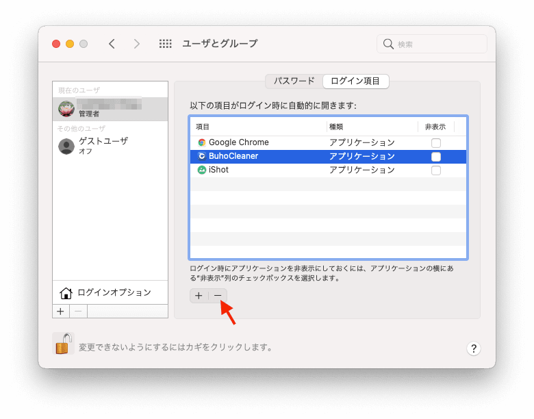Add a new user with sidebar plus button

click(x=60, y=311)
